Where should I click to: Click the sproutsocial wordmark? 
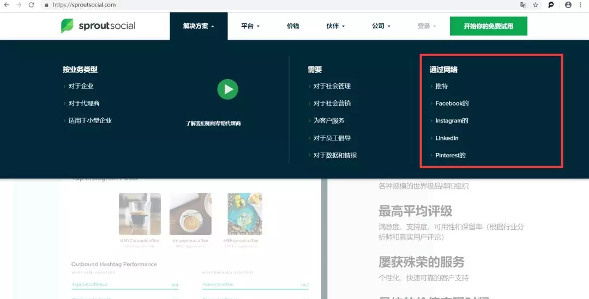(107, 26)
